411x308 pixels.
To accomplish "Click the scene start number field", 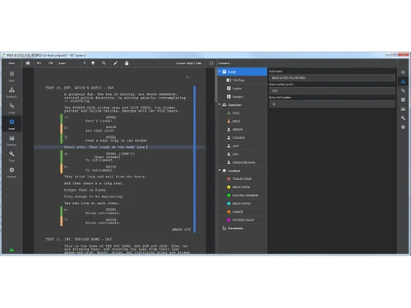I will pyautogui.click(x=332, y=104).
